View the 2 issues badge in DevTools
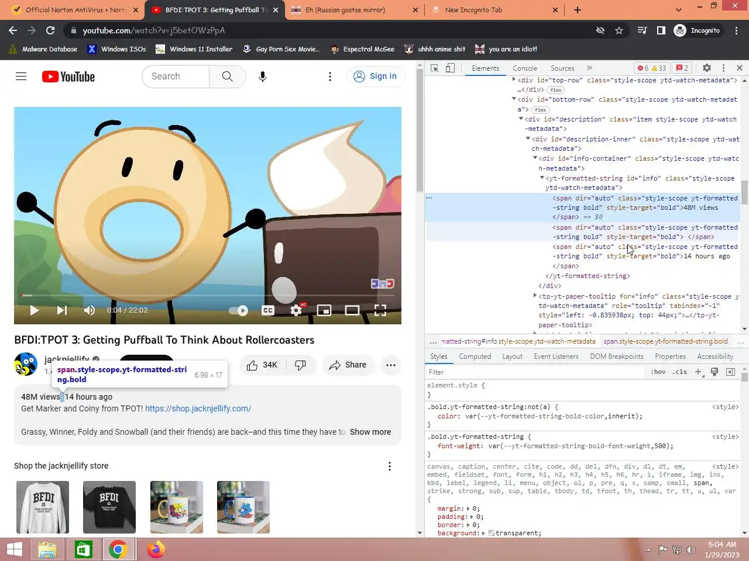Screen dimensions: 749x561 click(682, 68)
